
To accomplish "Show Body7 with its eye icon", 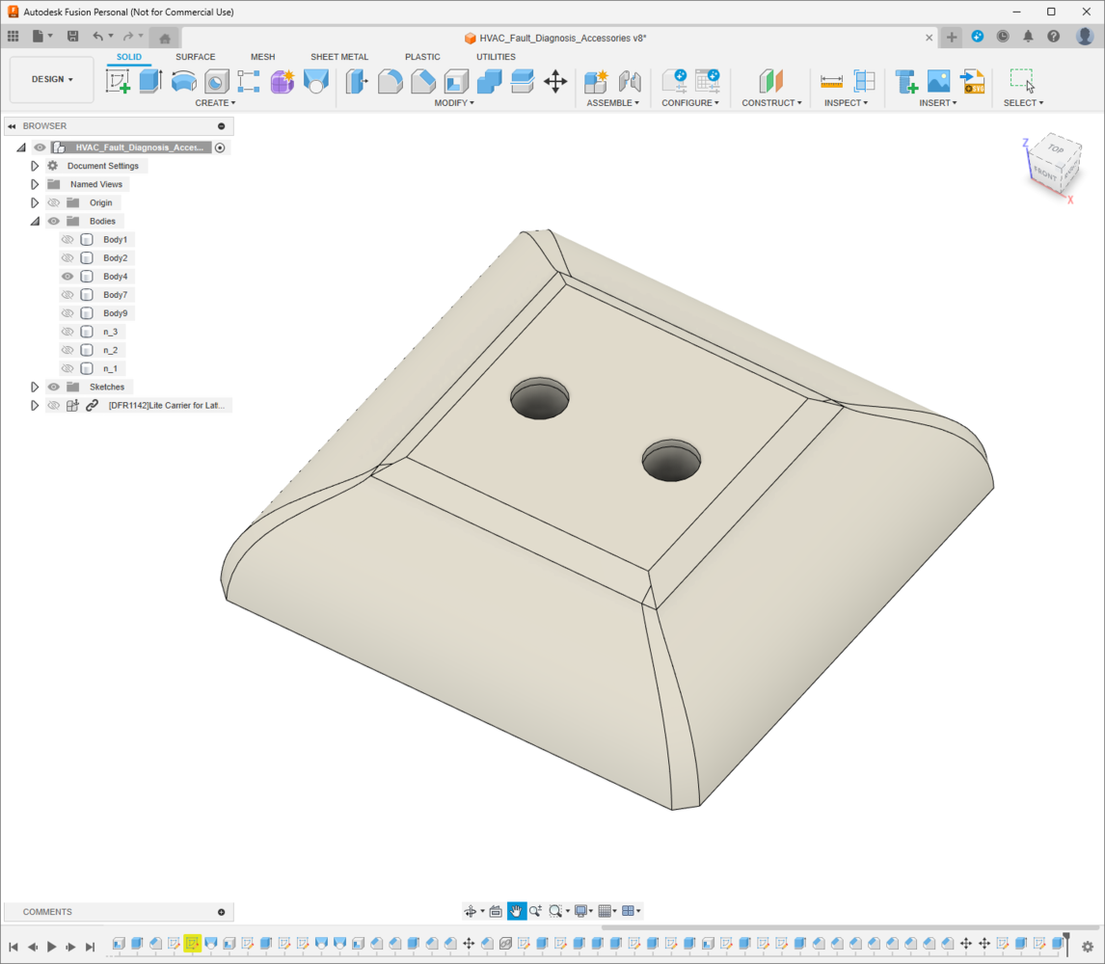I will click(x=67, y=295).
